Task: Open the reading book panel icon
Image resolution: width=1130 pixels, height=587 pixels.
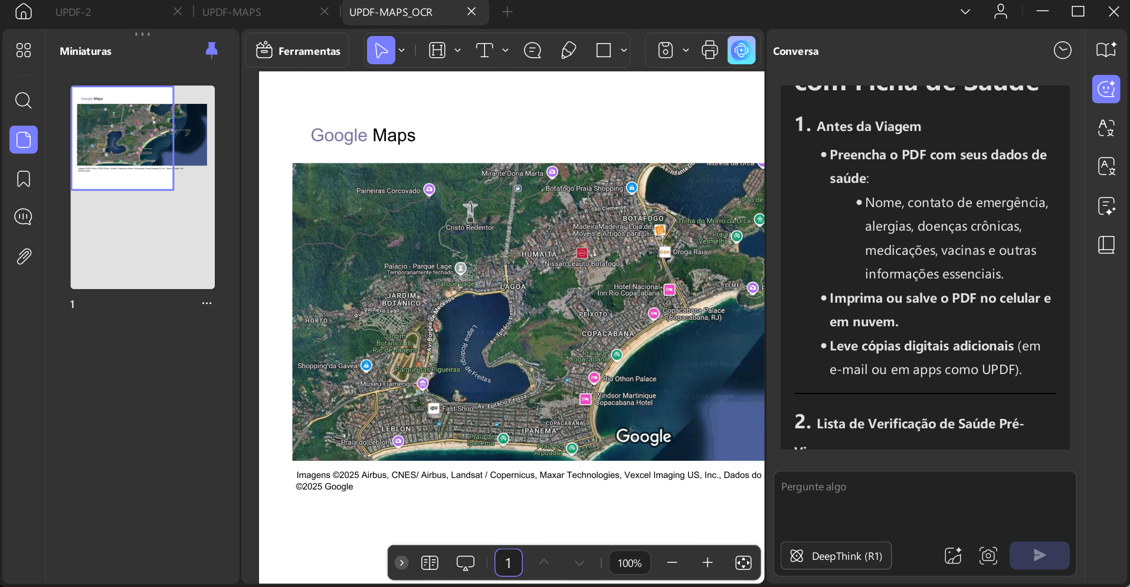Action: (1106, 245)
